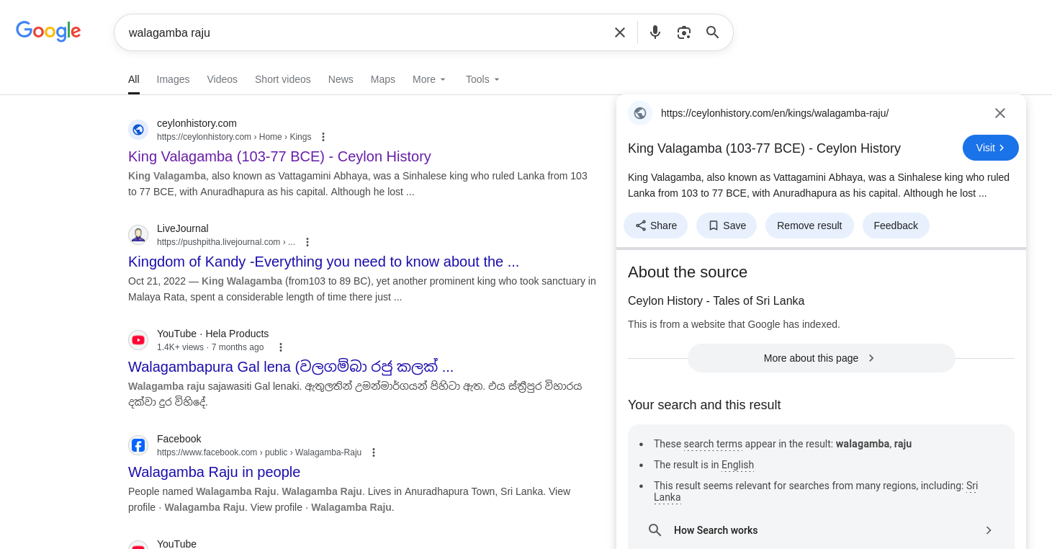Send Feedback on this result
Viewport: 1052px width, 549px height.
[896, 226]
